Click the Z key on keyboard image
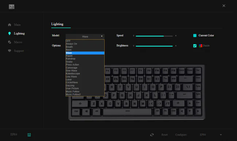 (x=94, y=104)
